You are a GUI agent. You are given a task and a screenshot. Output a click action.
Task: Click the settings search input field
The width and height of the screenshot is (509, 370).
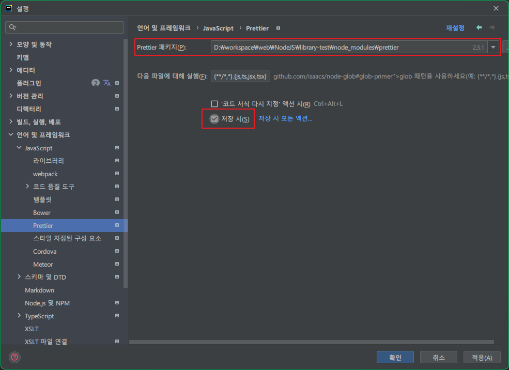click(65, 27)
